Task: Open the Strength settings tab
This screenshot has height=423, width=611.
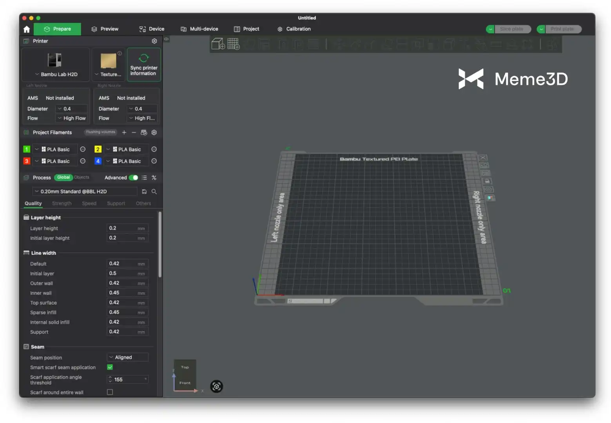Action: 62,204
